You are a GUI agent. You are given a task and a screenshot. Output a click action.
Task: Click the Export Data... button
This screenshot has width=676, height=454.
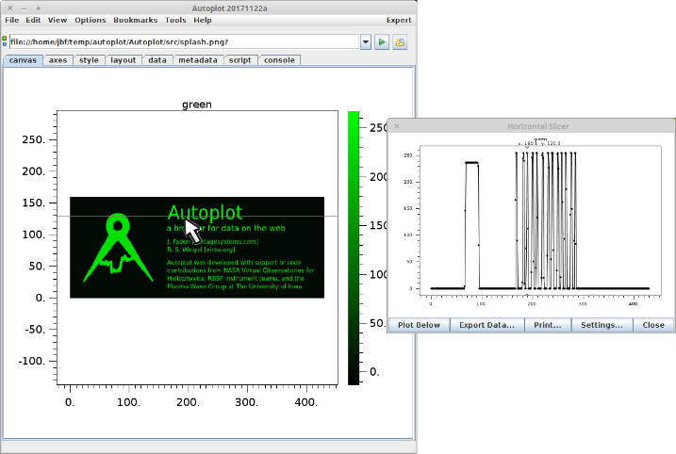pyautogui.click(x=486, y=325)
